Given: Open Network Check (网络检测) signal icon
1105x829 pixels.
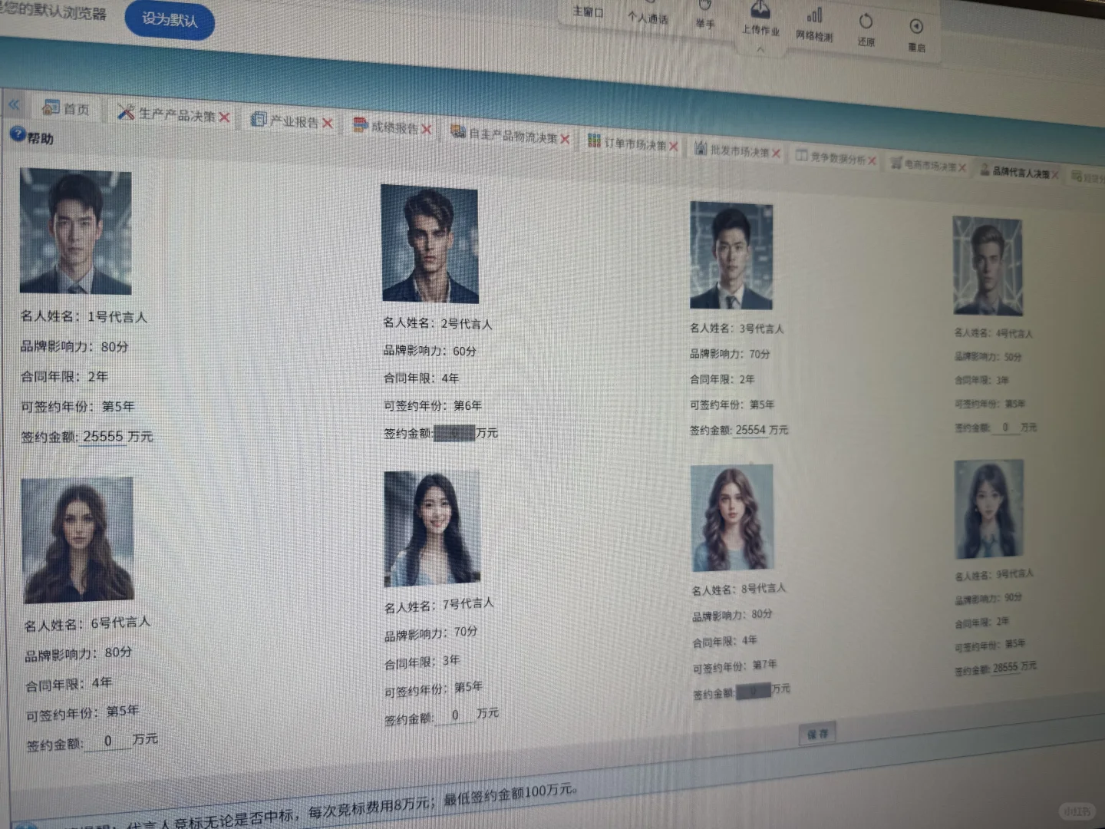Looking at the screenshot, I should (x=814, y=15).
